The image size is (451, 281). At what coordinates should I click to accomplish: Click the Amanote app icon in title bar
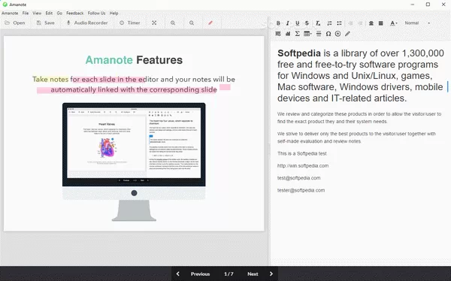[x=5, y=5]
